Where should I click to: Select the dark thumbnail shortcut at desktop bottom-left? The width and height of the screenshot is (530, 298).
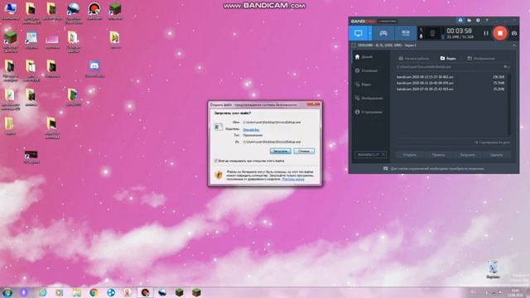(31, 157)
